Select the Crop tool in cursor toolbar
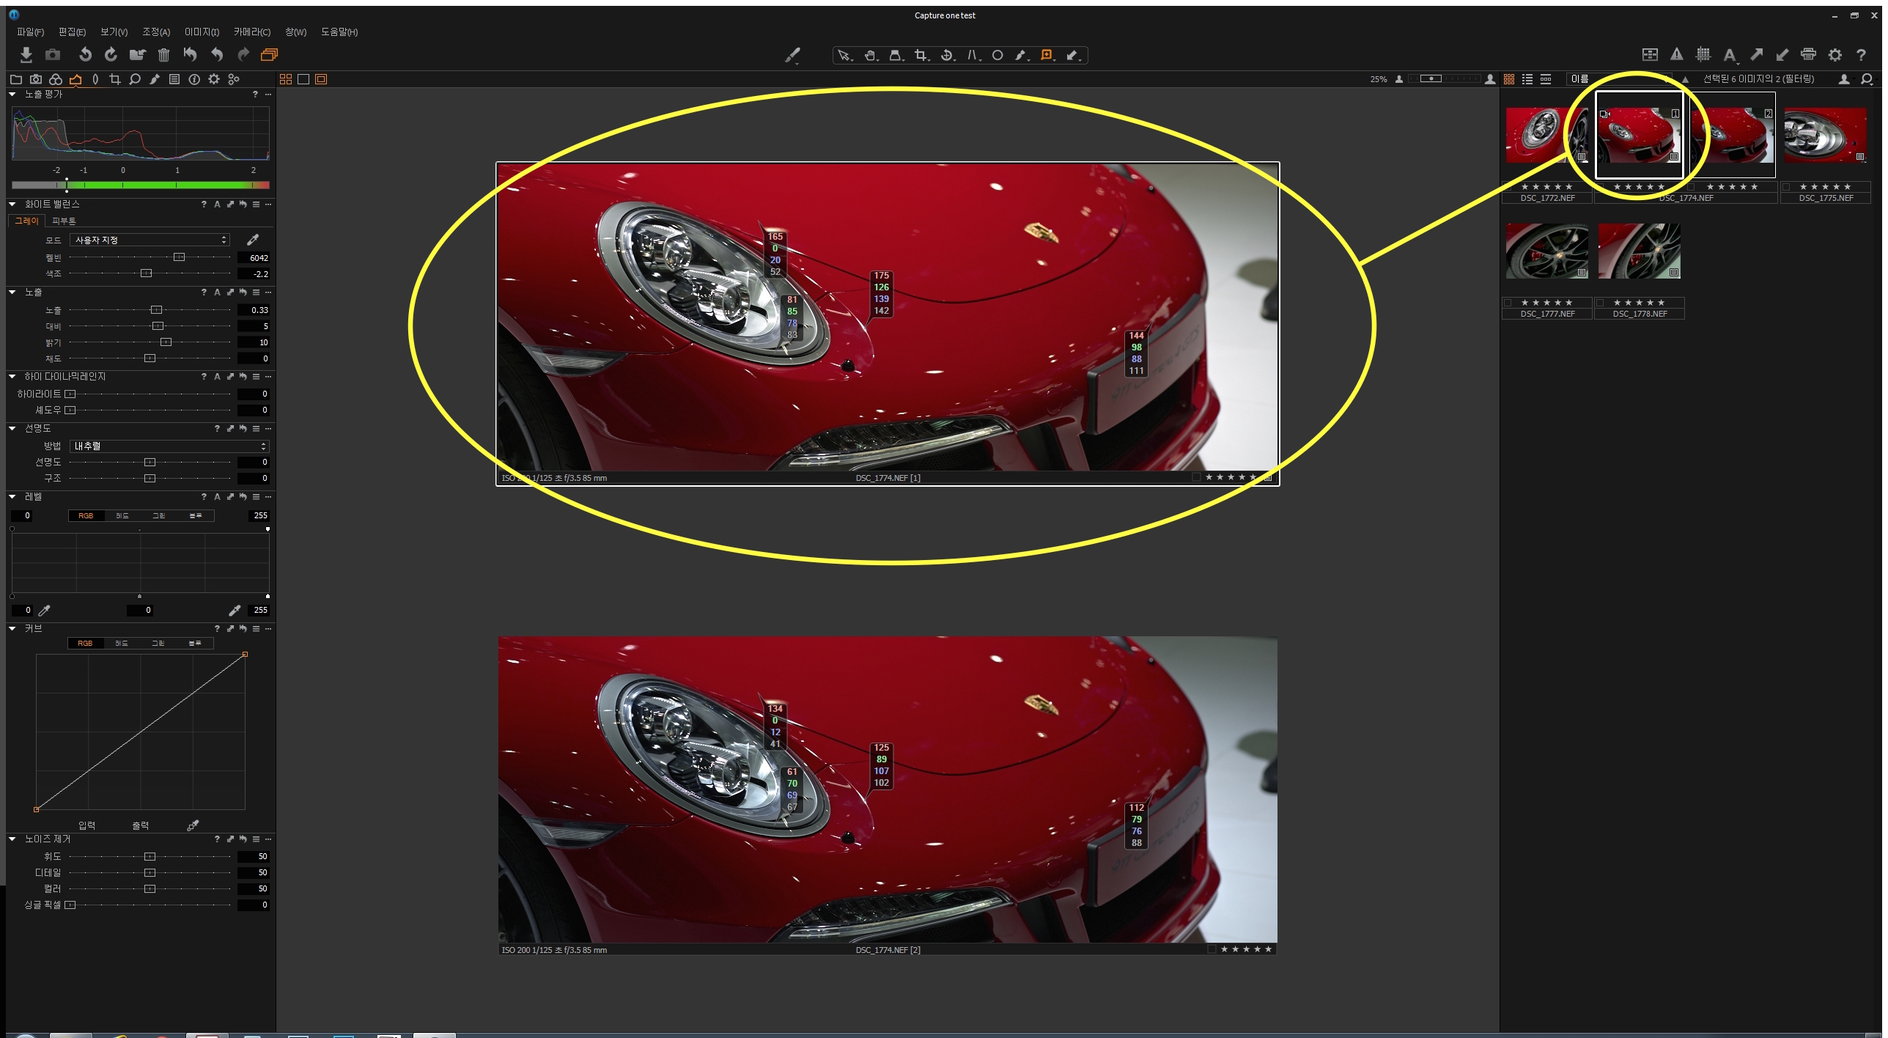This screenshot has height=1038, width=1888. tap(921, 55)
